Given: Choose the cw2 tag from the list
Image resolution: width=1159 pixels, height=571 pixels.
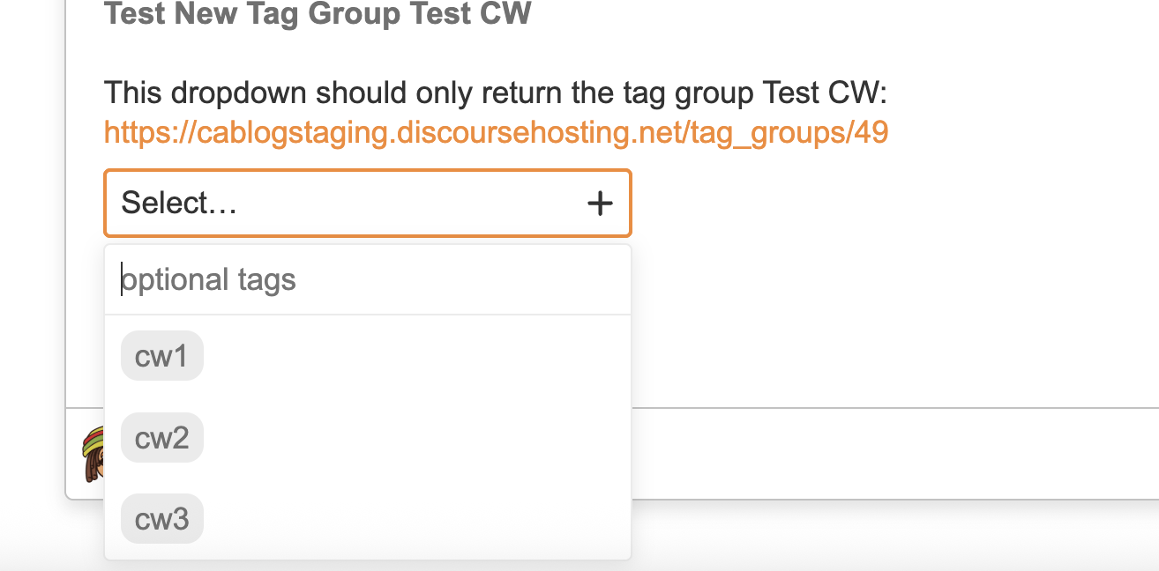Looking at the screenshot, I should pos(368,437).
